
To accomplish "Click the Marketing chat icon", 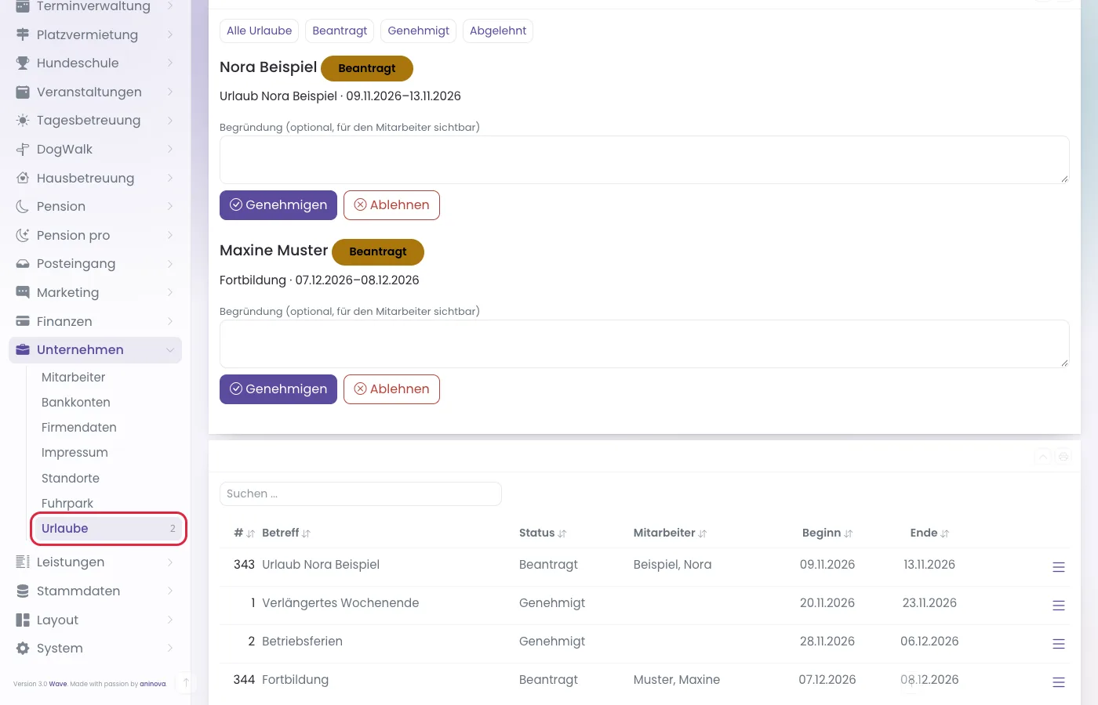I will (x=23, y=292).
